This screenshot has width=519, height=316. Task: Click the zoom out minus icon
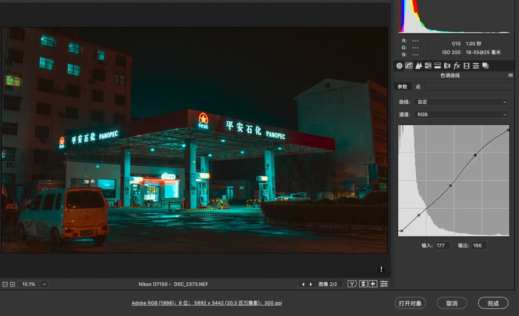[x=5, y=284]
